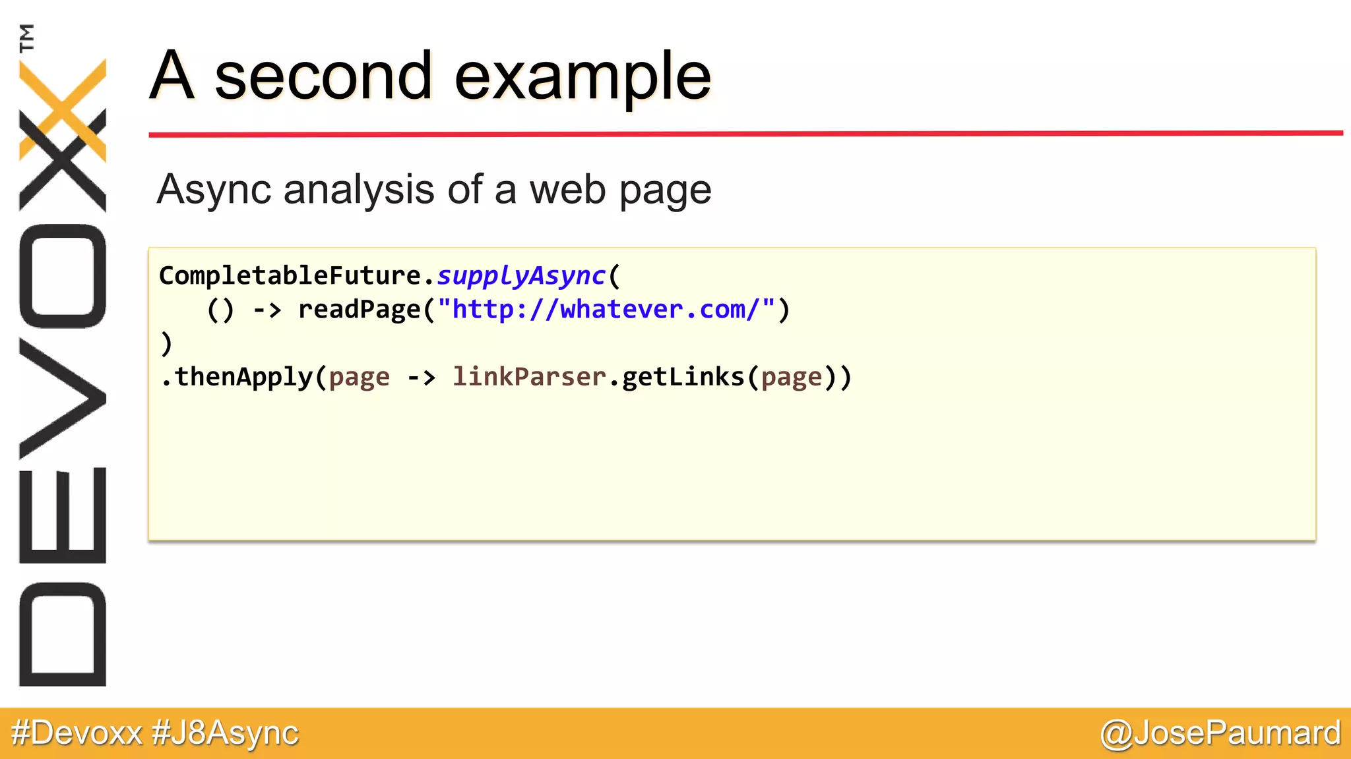Click the slide title 'A second example'

click(430, 76)
